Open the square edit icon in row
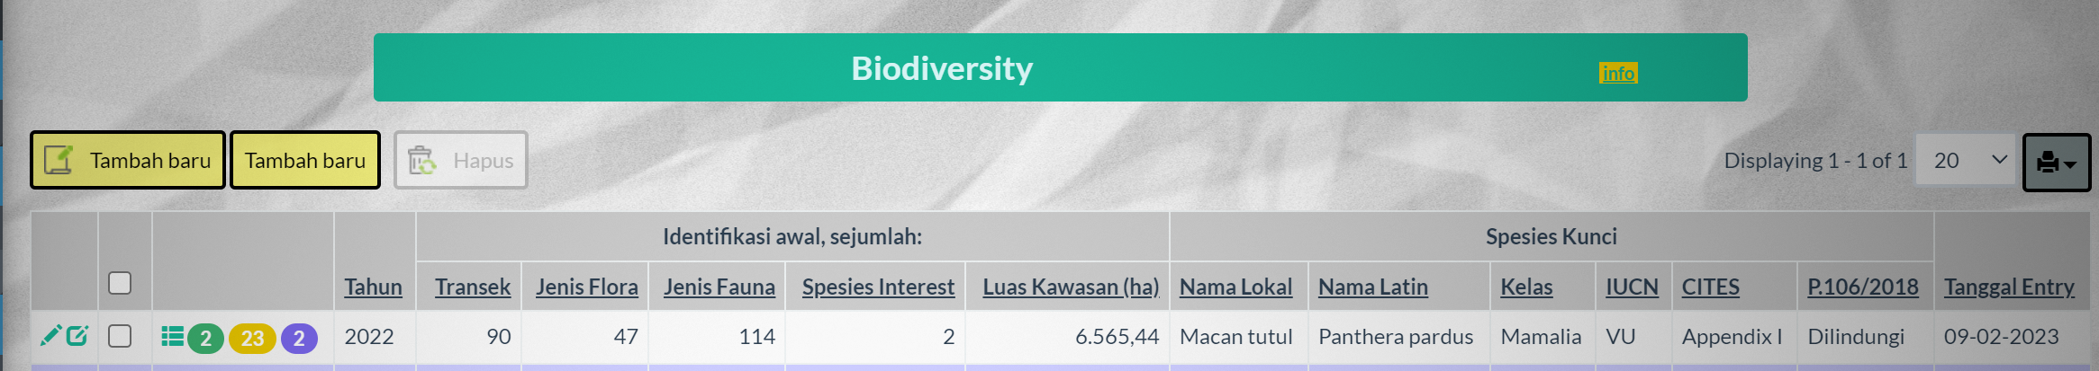Screen dimensions: 2099x371 77,336
